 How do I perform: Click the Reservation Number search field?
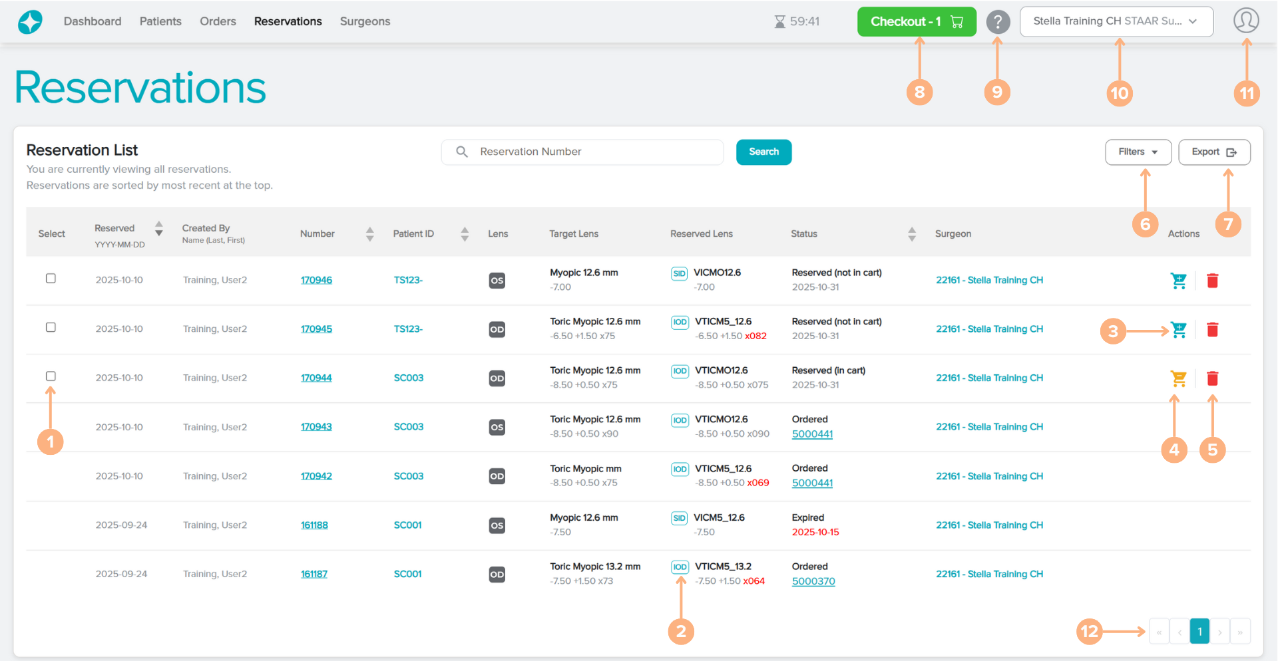(592, 152)
